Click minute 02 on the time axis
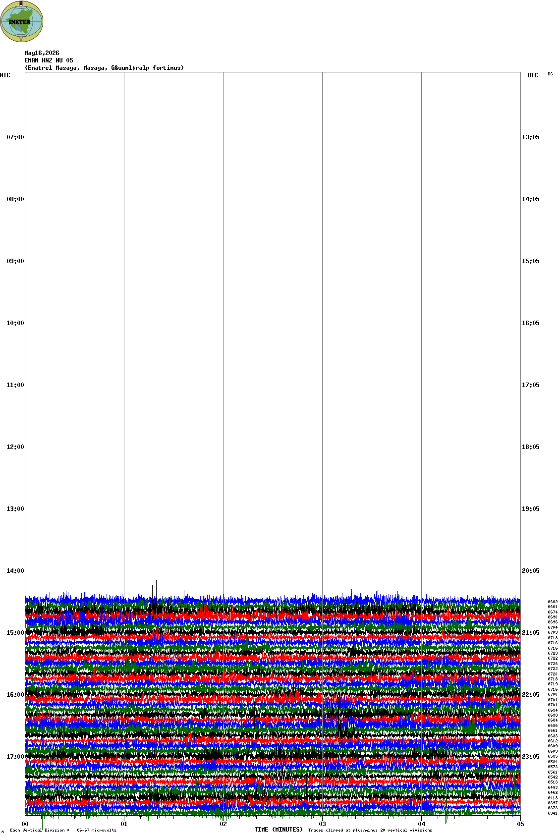Image resolution: width=560 pixels, height=837 pixels. (223, 824)
